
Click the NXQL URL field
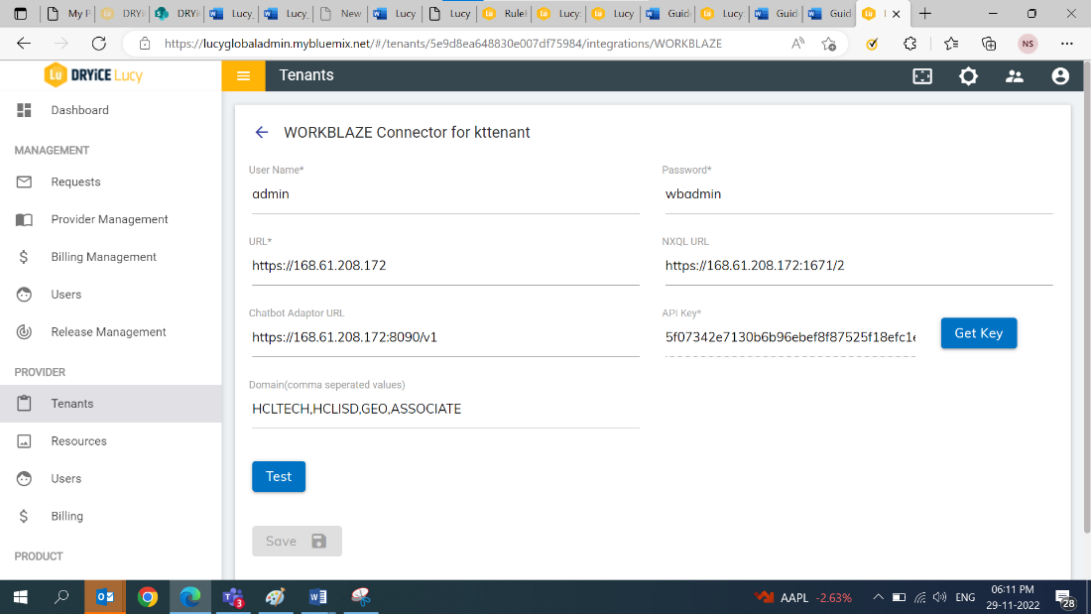point(859,266)
